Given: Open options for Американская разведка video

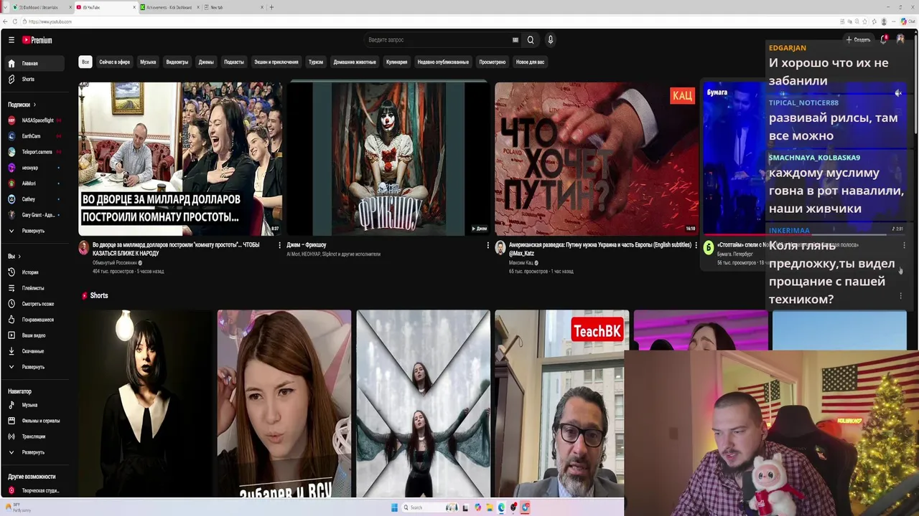Looking at the screenshot, I should pyautogui.click(x=696, y=245).
